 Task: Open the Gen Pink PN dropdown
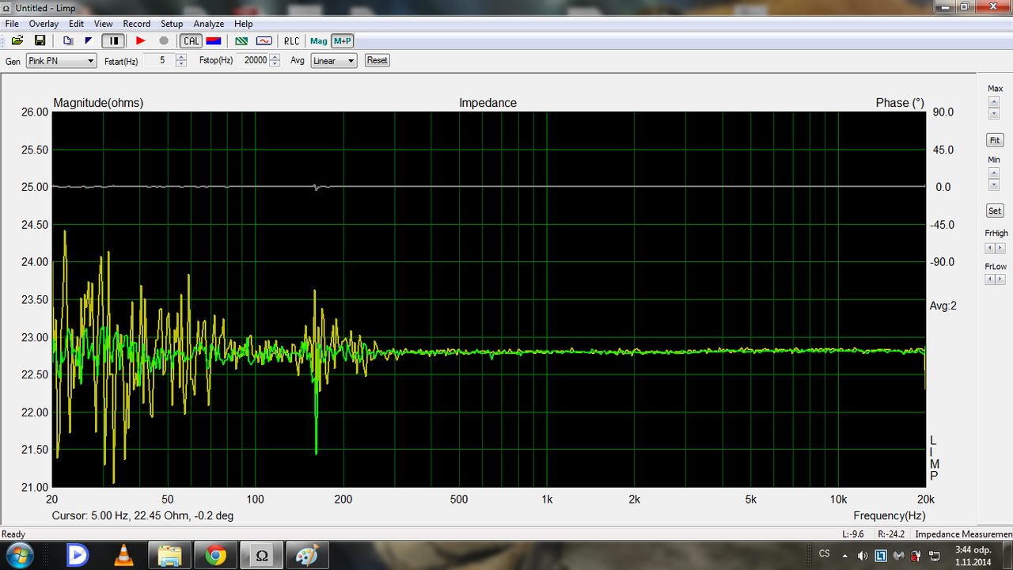[61, 61]
